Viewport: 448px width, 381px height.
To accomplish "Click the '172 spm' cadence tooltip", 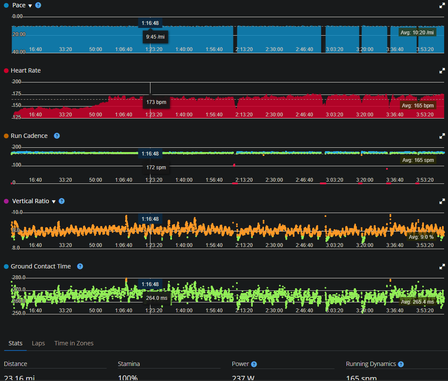I will [156, 168].
